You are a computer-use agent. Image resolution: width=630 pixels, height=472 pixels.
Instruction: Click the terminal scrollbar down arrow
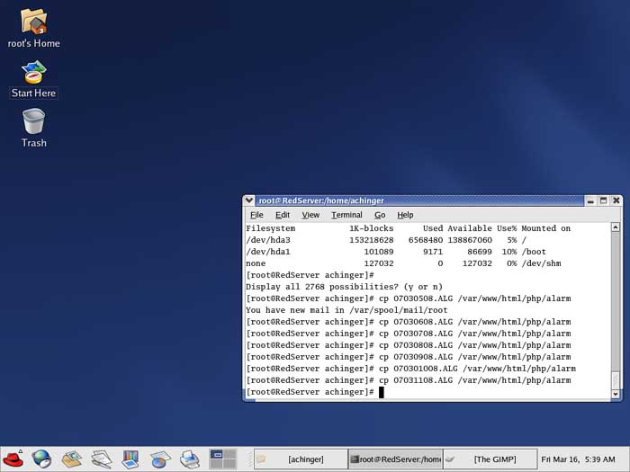(616, 394)
